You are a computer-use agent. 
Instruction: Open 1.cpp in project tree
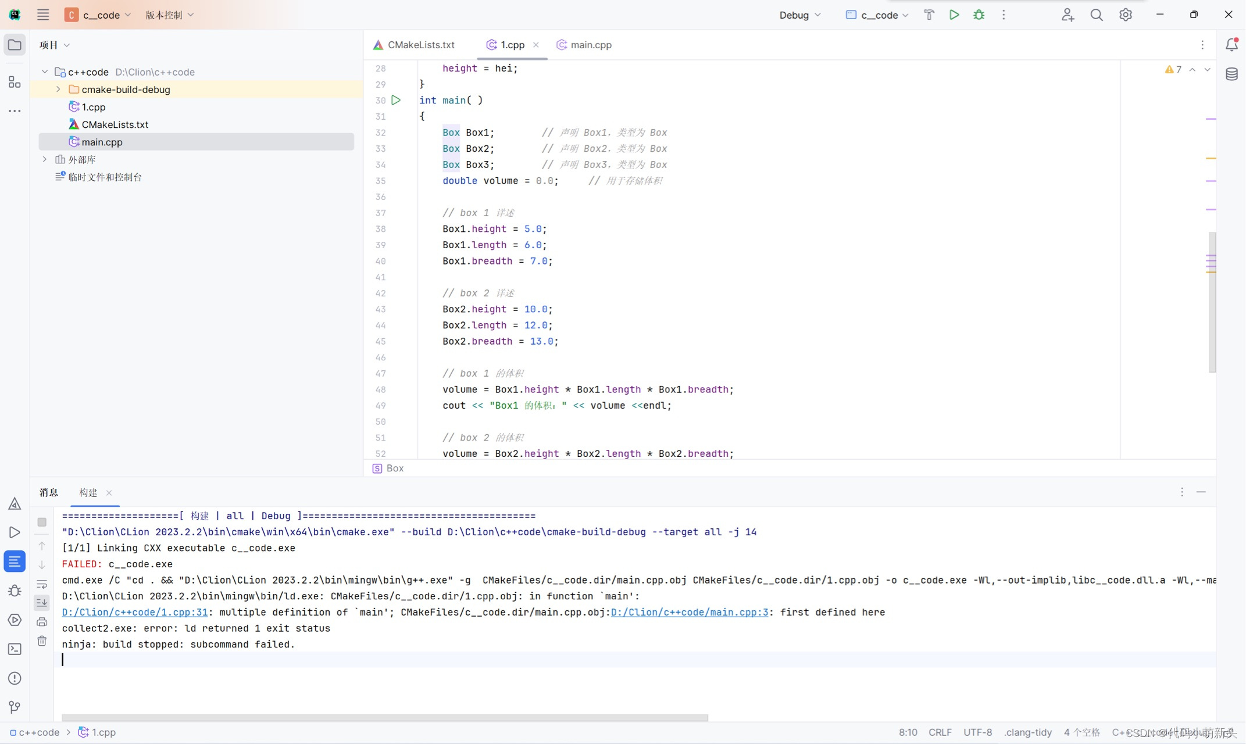(x=93, y=107)
